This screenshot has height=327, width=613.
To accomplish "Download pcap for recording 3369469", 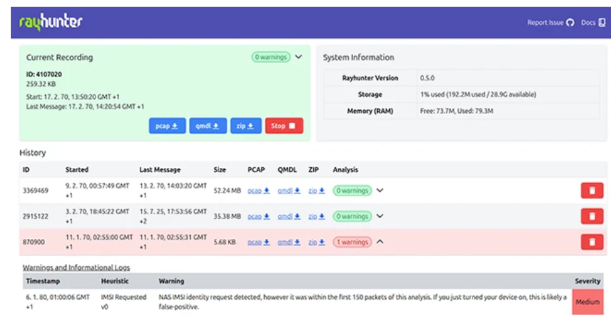I will point(258,191).
